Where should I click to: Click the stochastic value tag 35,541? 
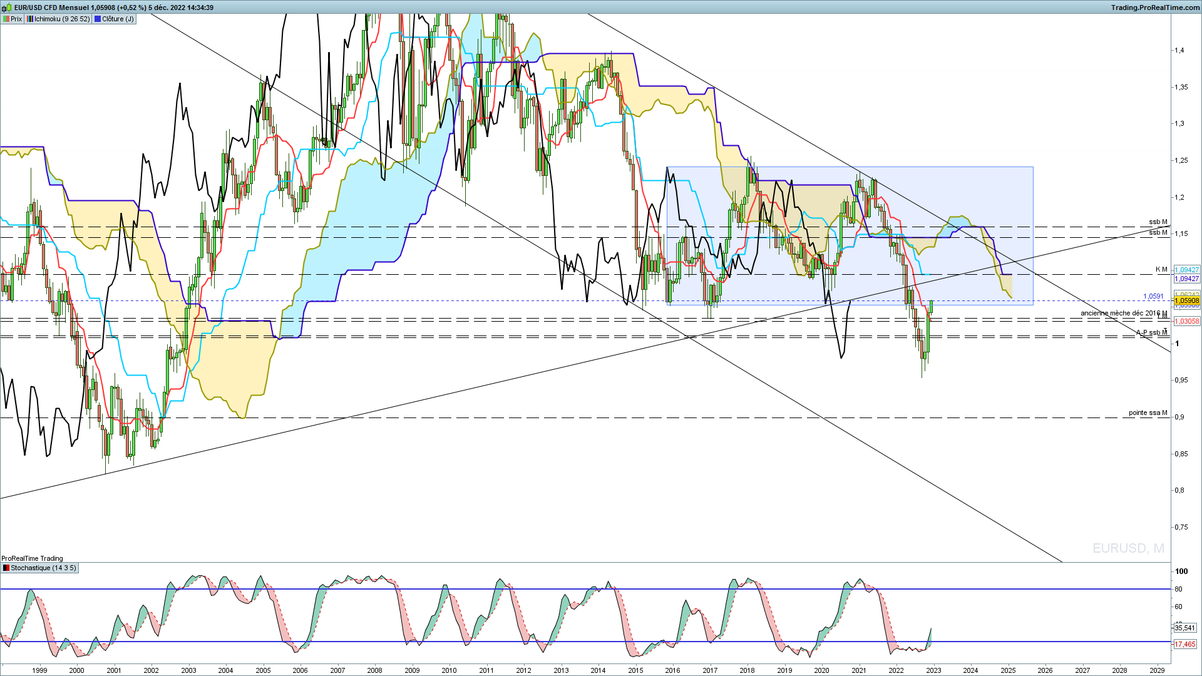[1184, 628]
